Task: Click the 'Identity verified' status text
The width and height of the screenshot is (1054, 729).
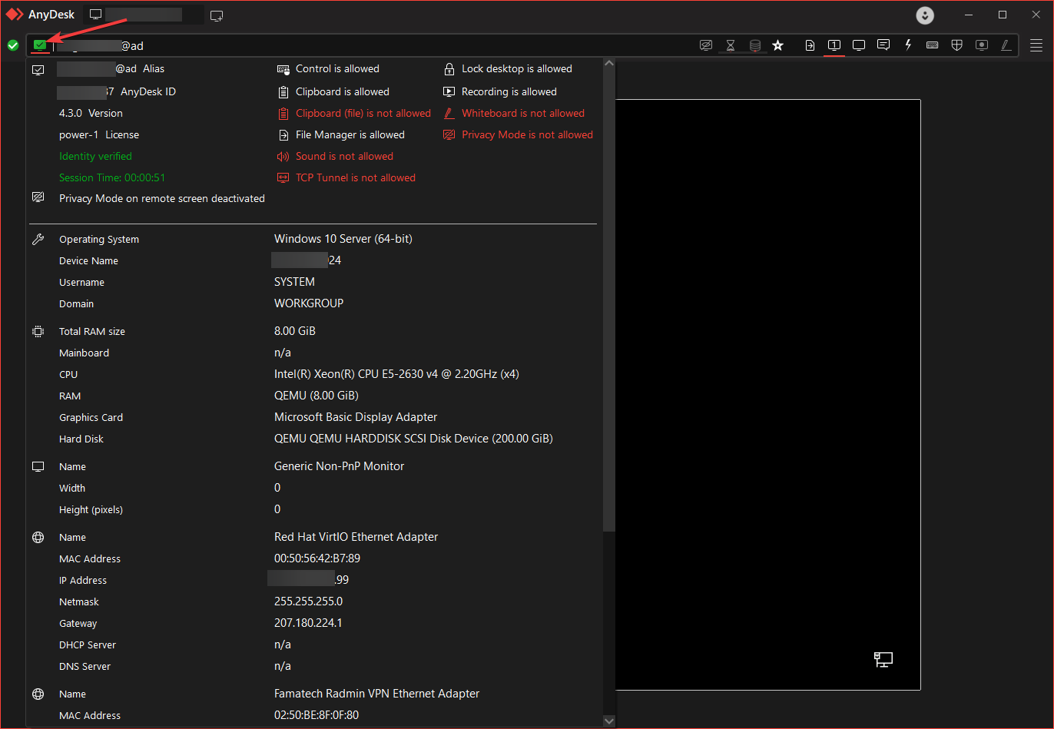Action: [95, 156]
